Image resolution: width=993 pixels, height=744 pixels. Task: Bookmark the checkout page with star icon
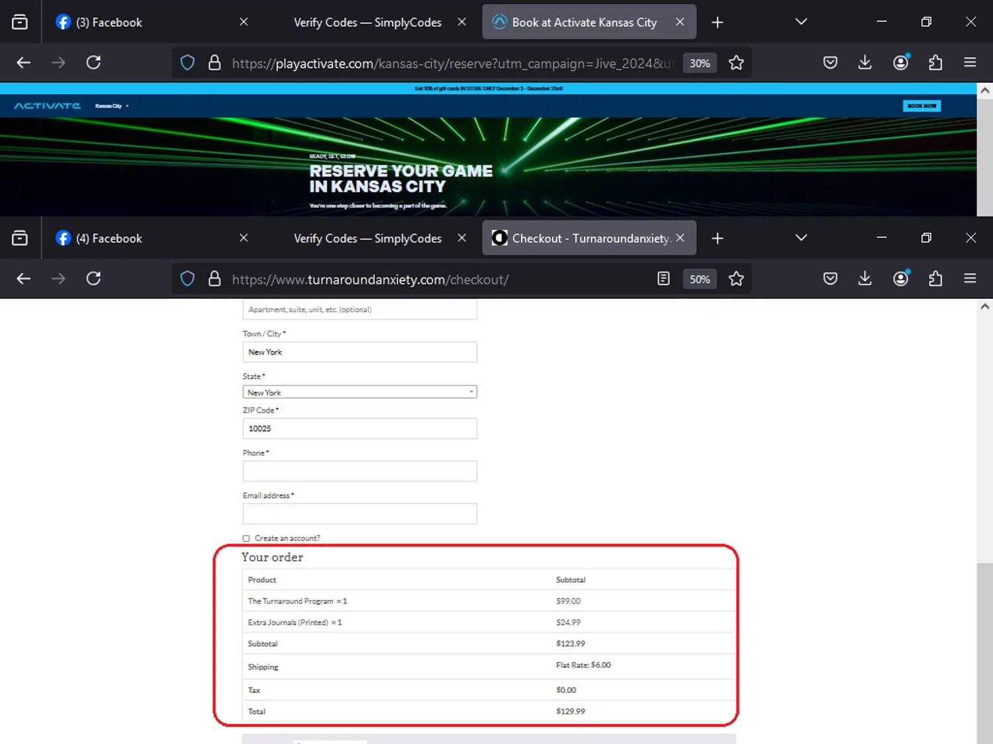coord(736,278)
